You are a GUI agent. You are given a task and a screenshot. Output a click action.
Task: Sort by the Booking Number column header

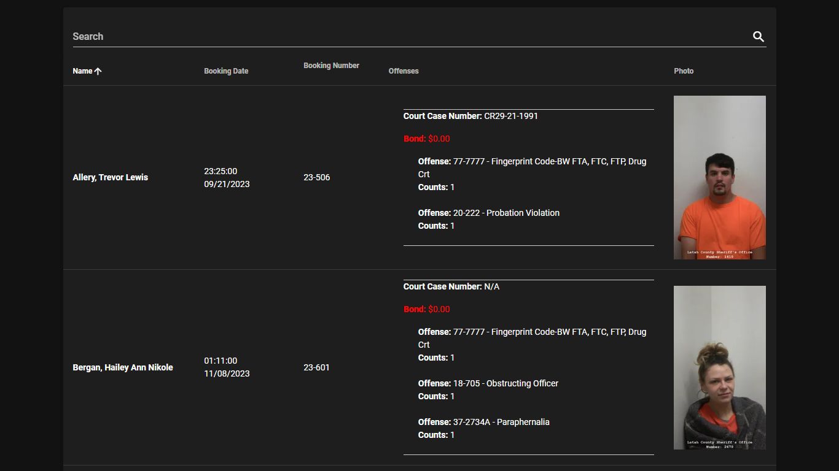331,66
